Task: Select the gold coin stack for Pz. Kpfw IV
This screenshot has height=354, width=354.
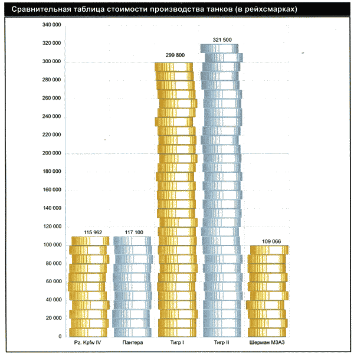Action: (88, 287)
